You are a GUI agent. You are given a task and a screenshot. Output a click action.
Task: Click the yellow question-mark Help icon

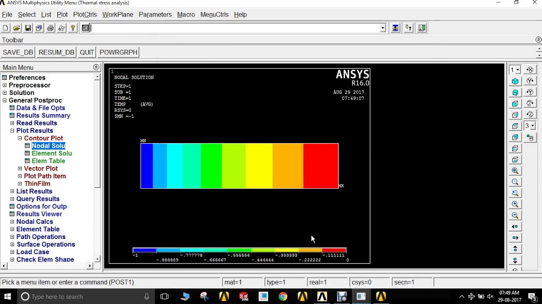click(73, 28)
